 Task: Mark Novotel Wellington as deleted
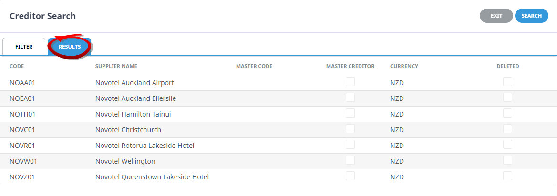point(507,161)
